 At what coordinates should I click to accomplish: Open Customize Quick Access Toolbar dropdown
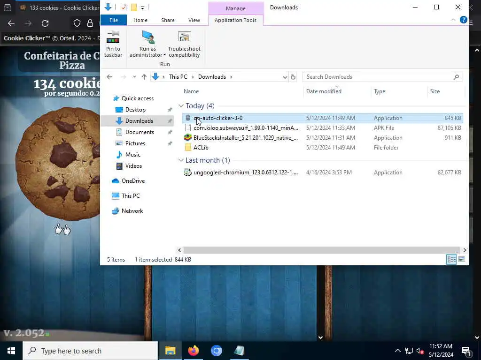pyautogui.click(x=143, y=7)
